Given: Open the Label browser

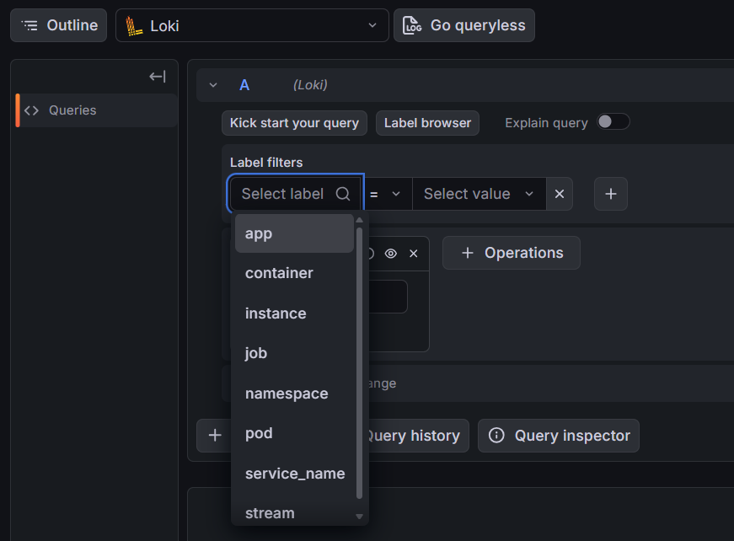Looking at the screenshot, I should [x=427, y=123].
